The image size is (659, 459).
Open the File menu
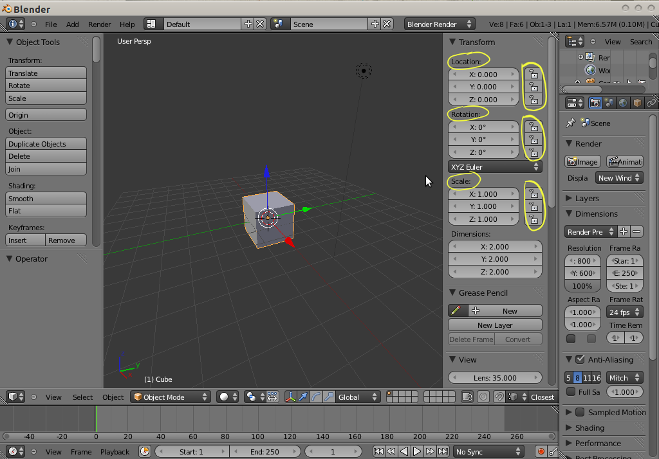pyautogui.click(x=51, y=24)
